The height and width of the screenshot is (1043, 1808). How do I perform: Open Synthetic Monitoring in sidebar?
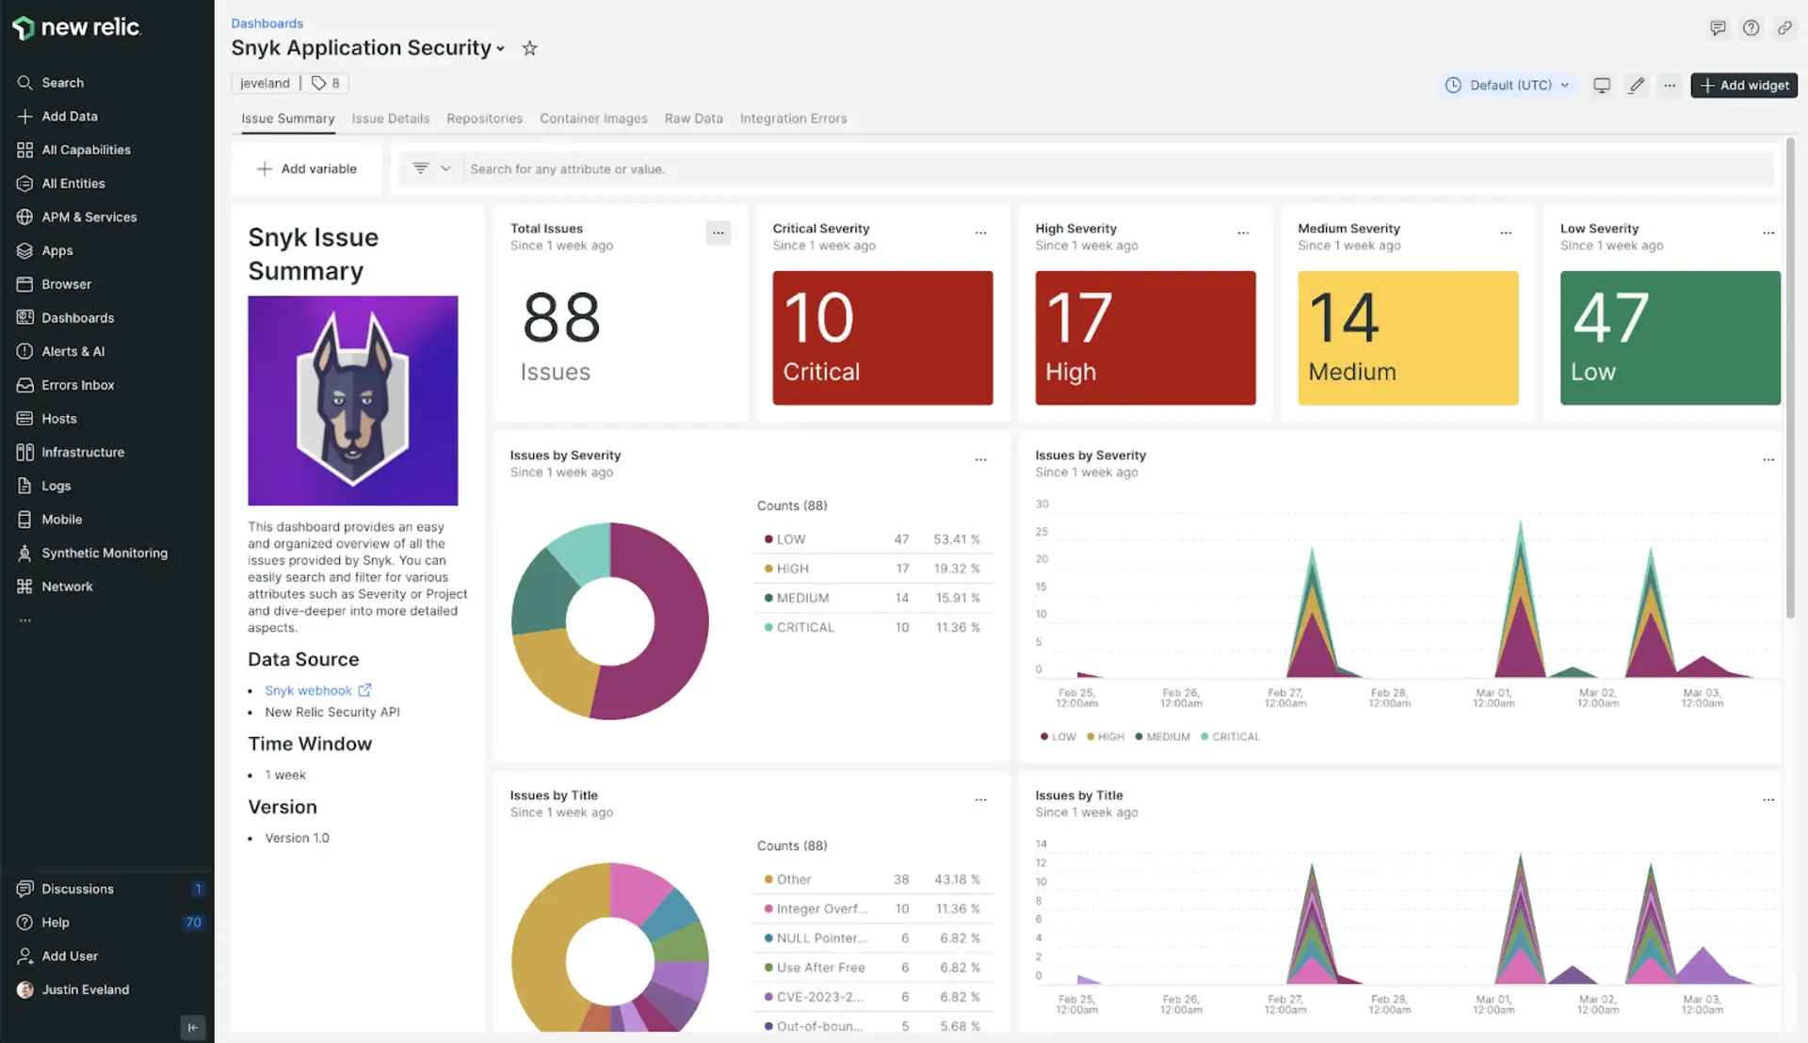[104, 553]
